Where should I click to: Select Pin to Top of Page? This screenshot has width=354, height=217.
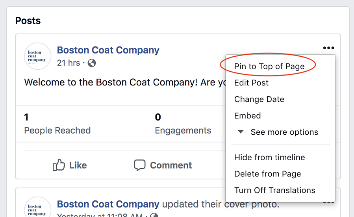click(x=269, y=66)
